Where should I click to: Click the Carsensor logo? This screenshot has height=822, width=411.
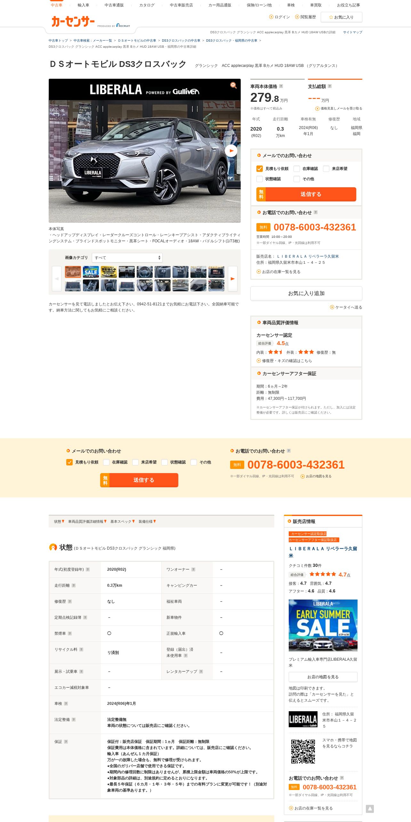[x=73, y=21]
